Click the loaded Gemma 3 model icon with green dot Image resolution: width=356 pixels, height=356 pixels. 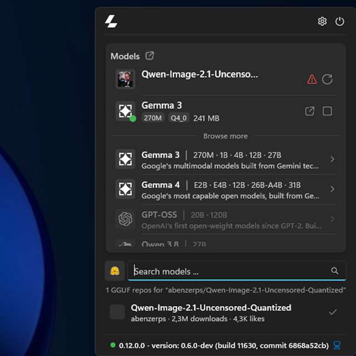point(125,111)
